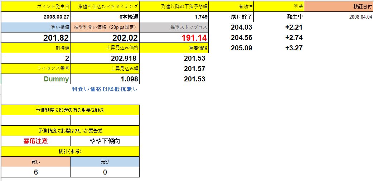Select the 1.098 value cell
374x181 pixels.
[x=105, y=79]
